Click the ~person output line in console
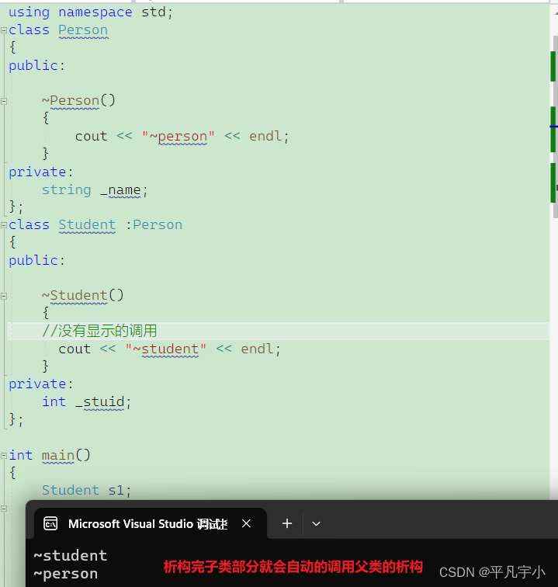The image size is (558, 587). point(66,574)
